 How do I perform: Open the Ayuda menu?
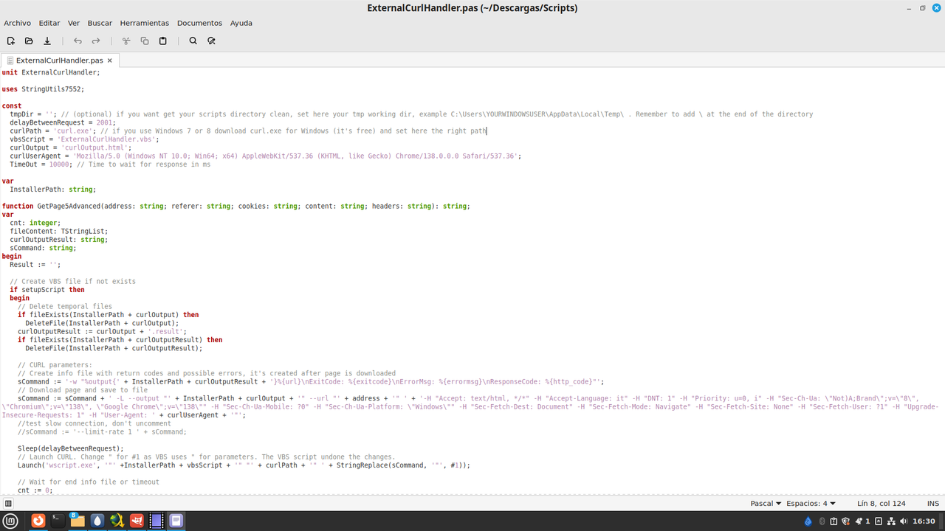click(241, 23)
